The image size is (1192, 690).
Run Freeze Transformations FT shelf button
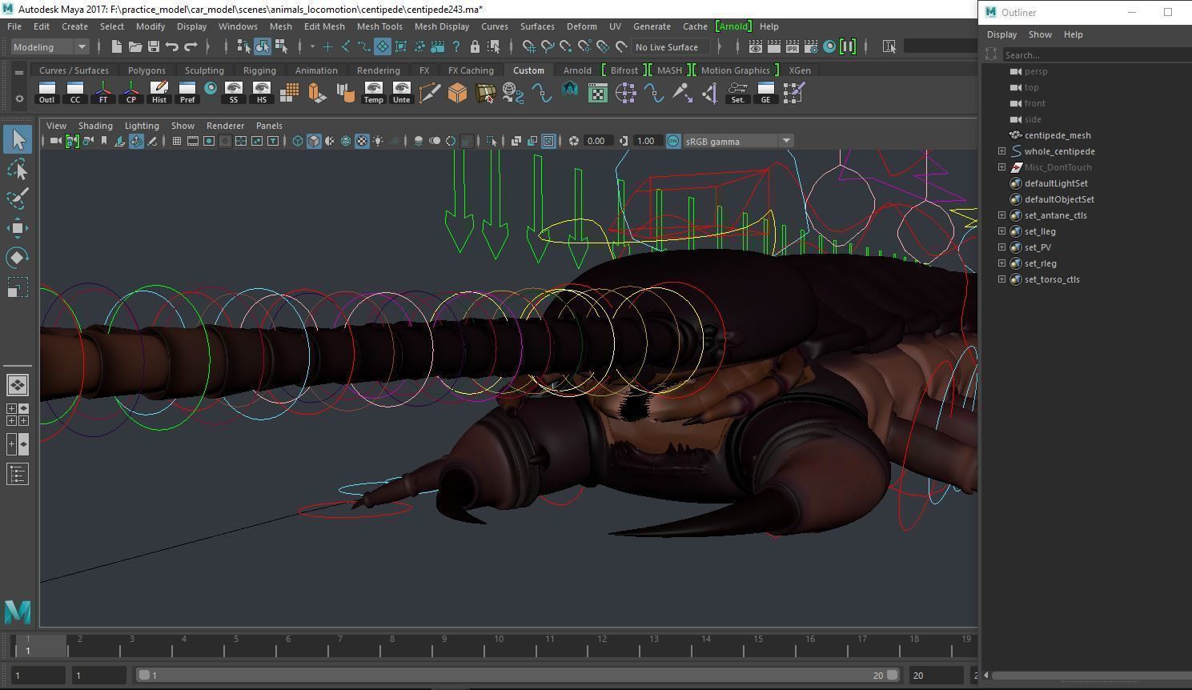click(x=103, y=93)
